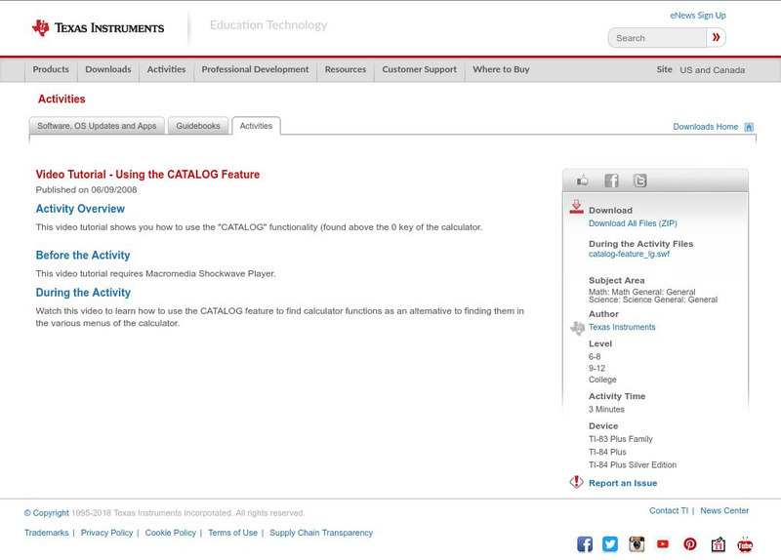
Task: Open the footer Instagram icon
Action: [637, 544]
